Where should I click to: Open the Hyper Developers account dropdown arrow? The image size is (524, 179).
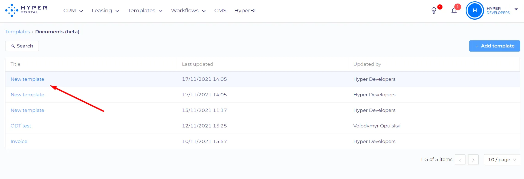click(516, 9)
